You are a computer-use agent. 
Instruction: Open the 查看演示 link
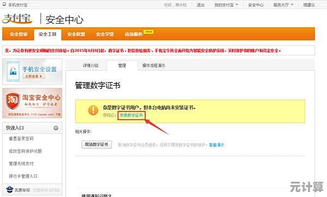[x=216, y=145]
